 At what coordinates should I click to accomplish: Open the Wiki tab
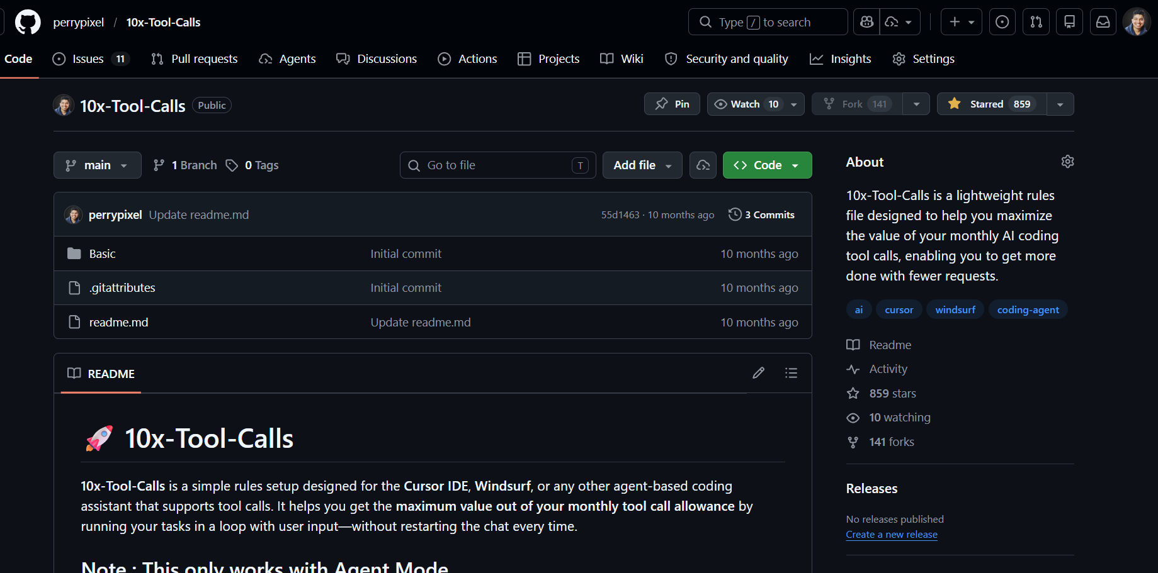[622, 59]
